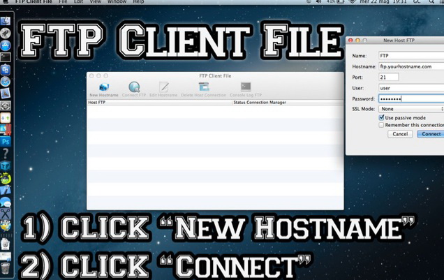Click the up-down arrows transfer dock icon
444x280 pixels.
tap(6, 117)
